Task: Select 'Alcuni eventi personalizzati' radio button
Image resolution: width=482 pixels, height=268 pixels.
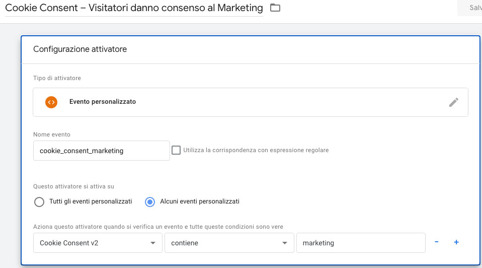Action: 150,202
